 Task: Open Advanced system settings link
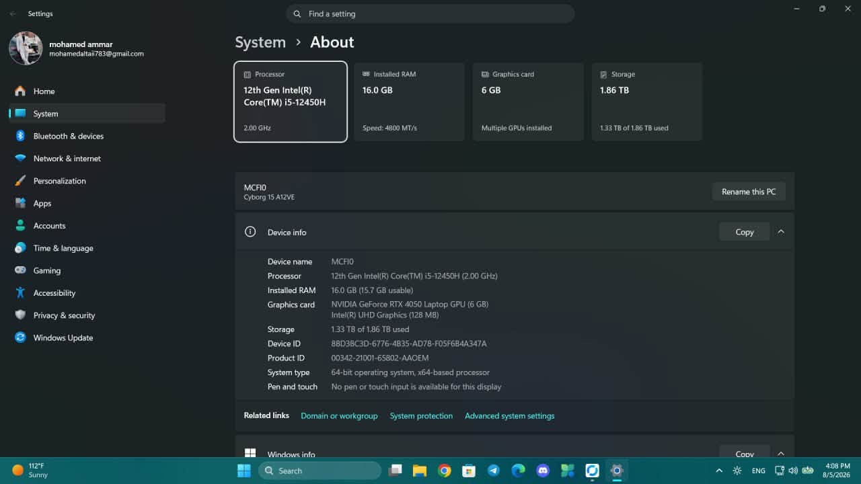(x=510, y=416)
